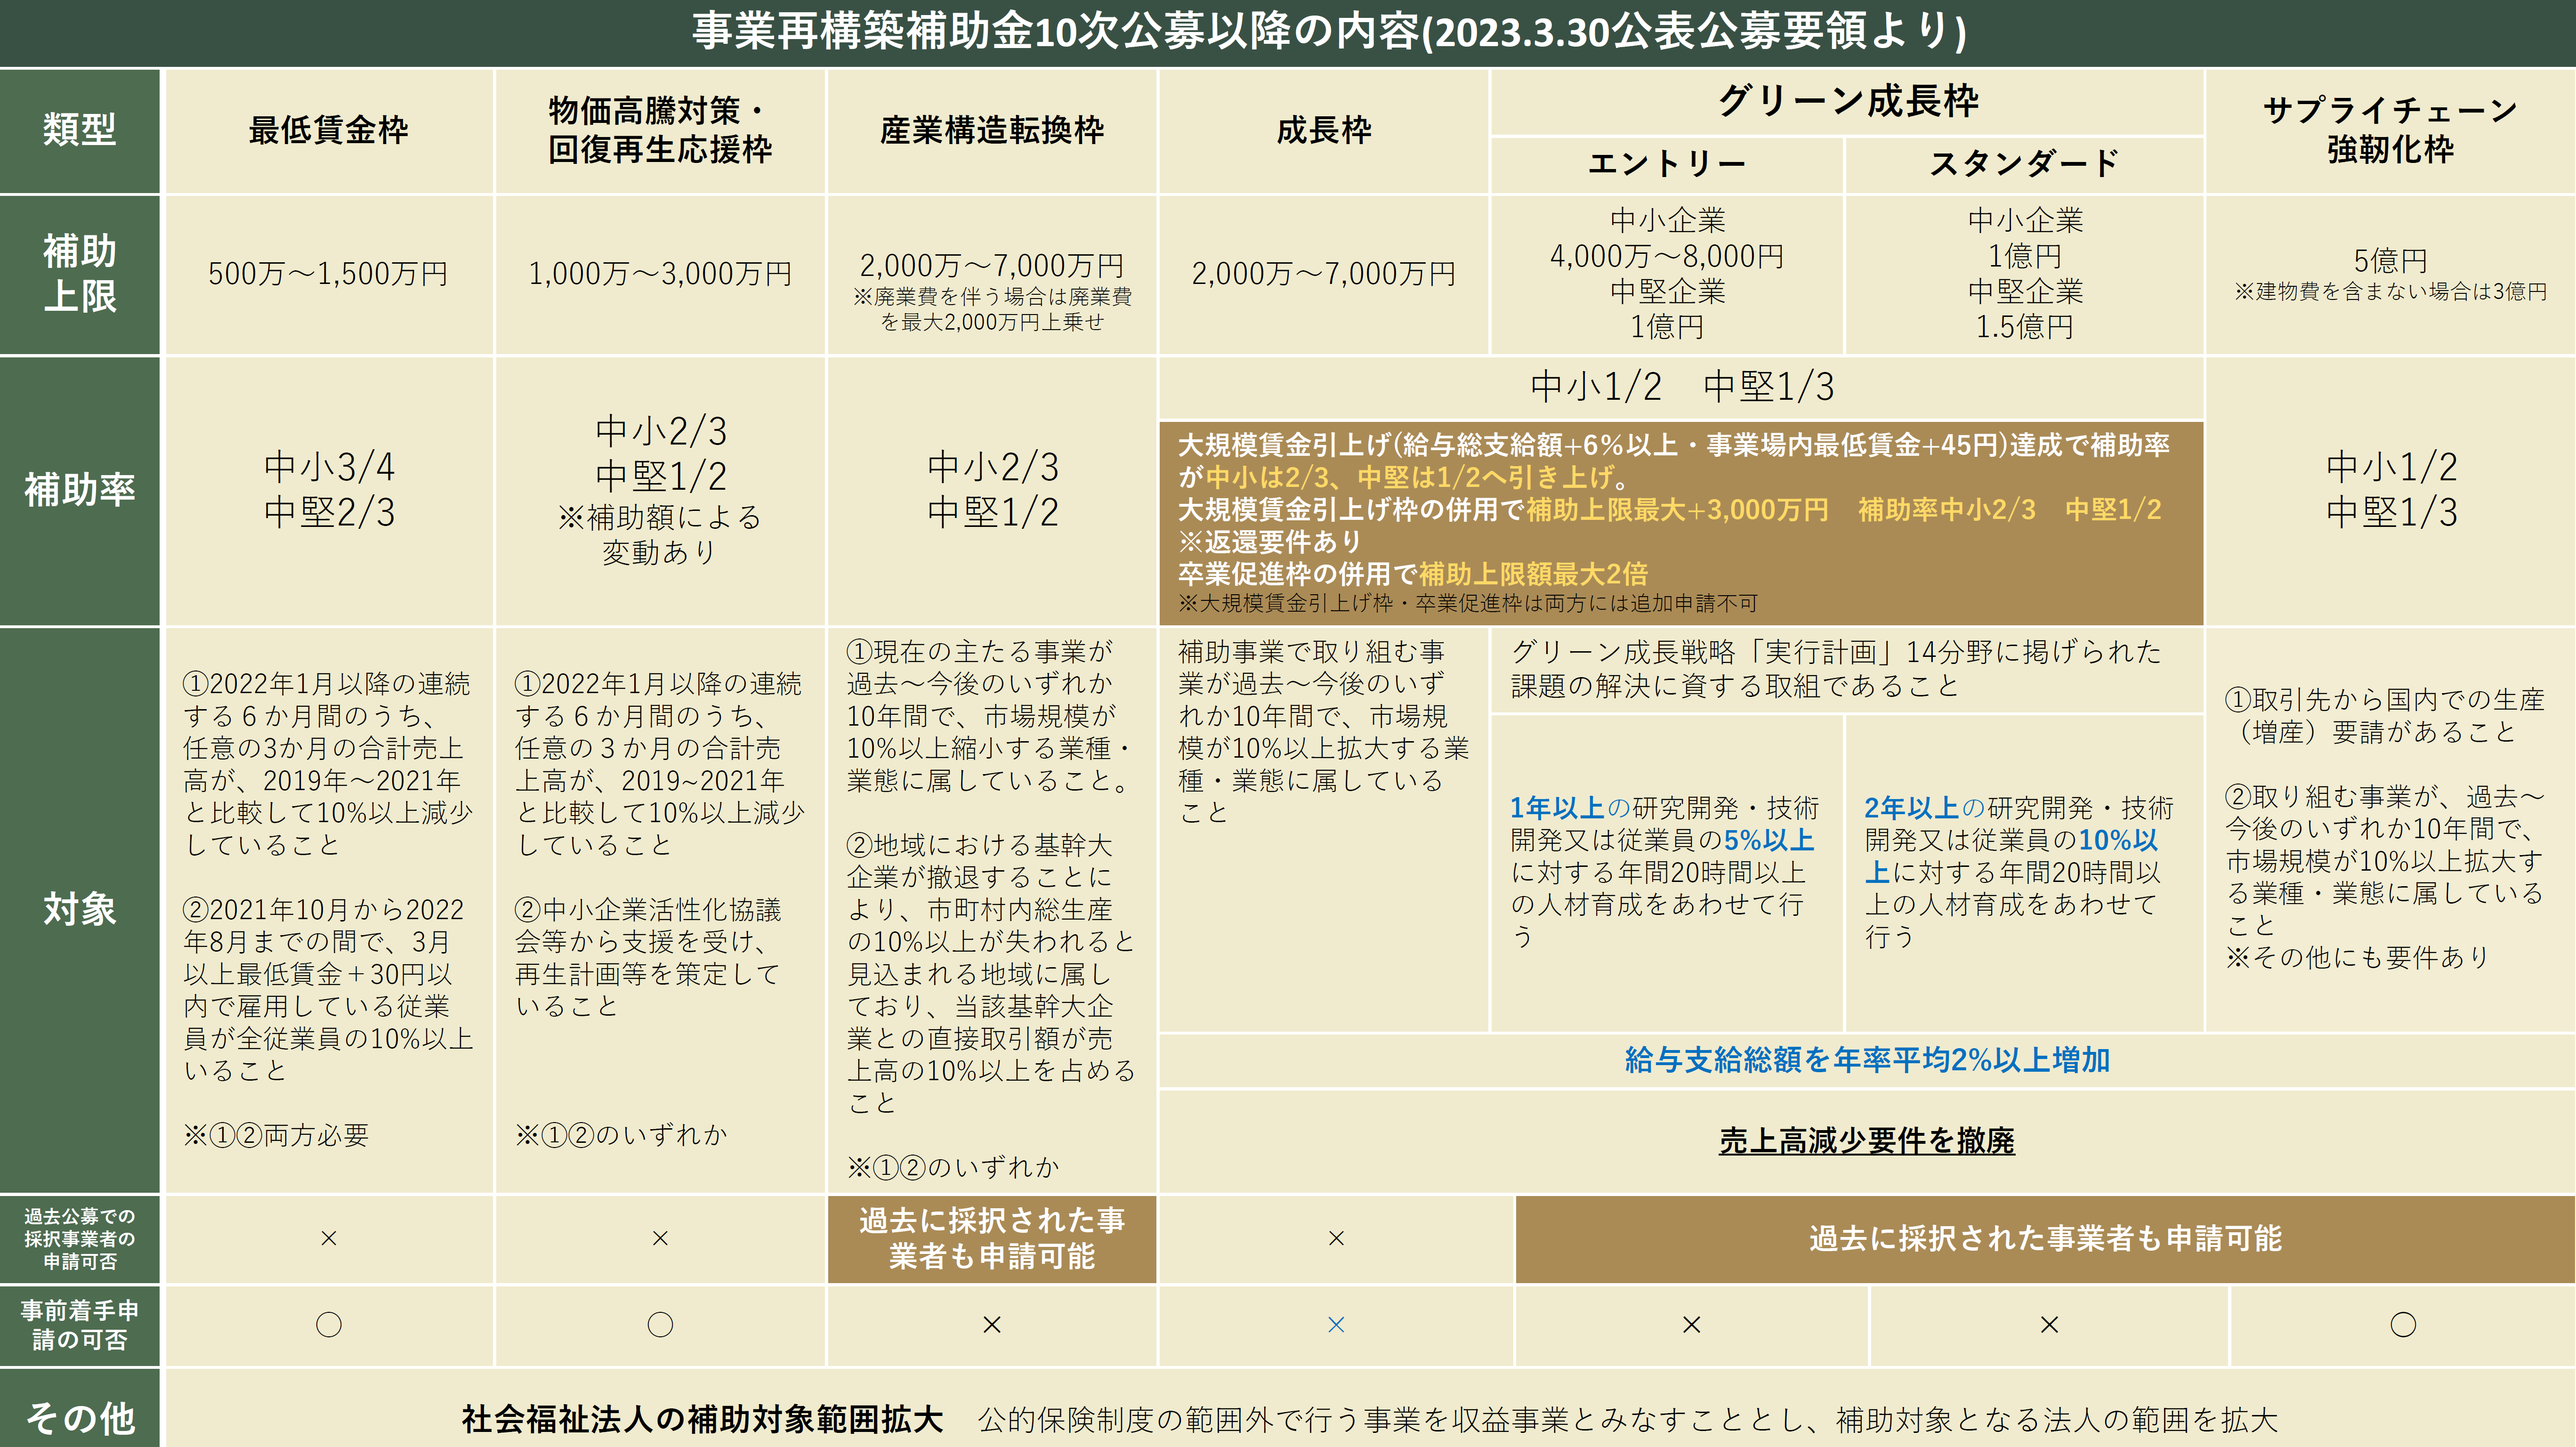Viewport: 2576px width, 1447px height.
Task: Select the ※返還要件あり note
Action: (1270, 542)
